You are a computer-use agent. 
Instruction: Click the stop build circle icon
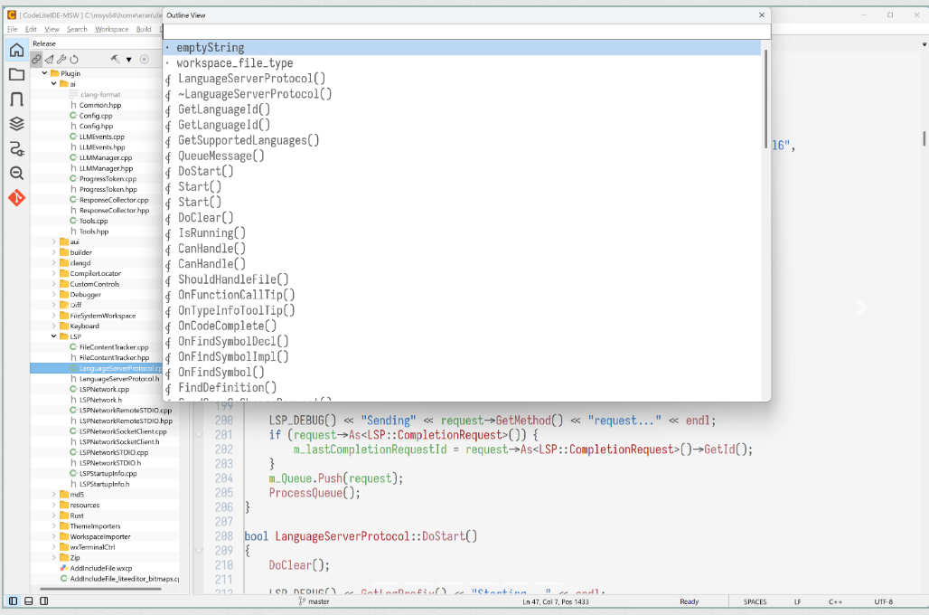click(144, 60)
